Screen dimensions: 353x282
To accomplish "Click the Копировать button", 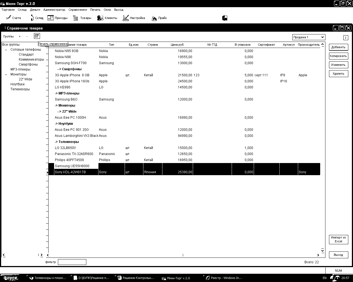I will tap(338, 56).
